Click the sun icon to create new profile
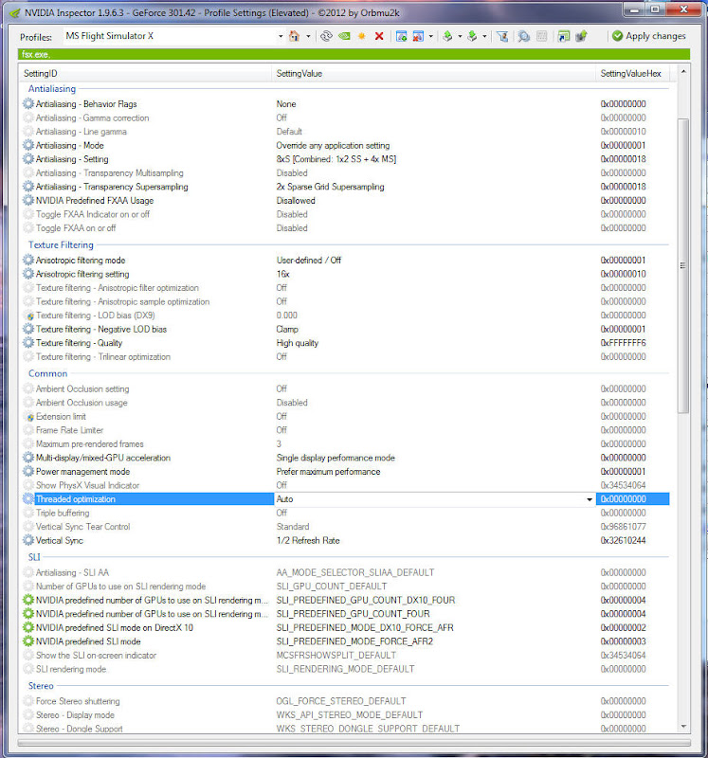This screenshot has width=708, height=758. 361,36
